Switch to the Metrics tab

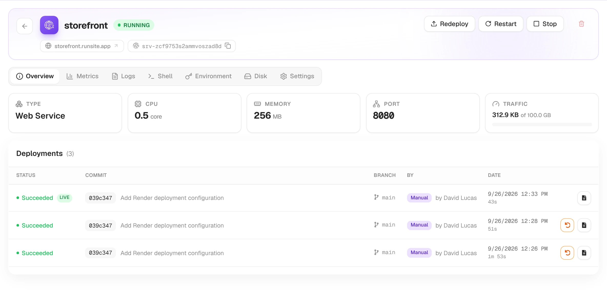[x=82, y=76]
